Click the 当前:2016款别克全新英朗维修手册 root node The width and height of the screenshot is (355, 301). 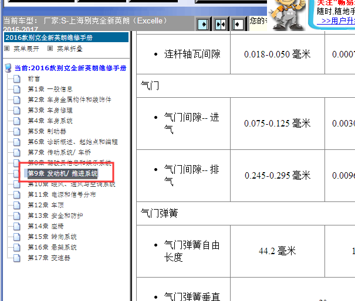(x=70, y=68)
